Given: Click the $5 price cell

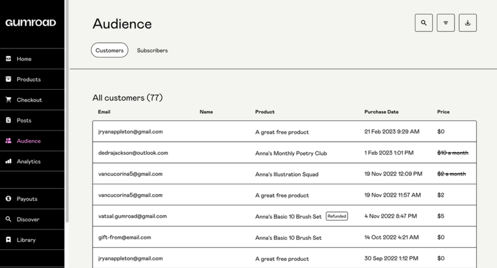Looking at the screenshot, I should 440,216.
